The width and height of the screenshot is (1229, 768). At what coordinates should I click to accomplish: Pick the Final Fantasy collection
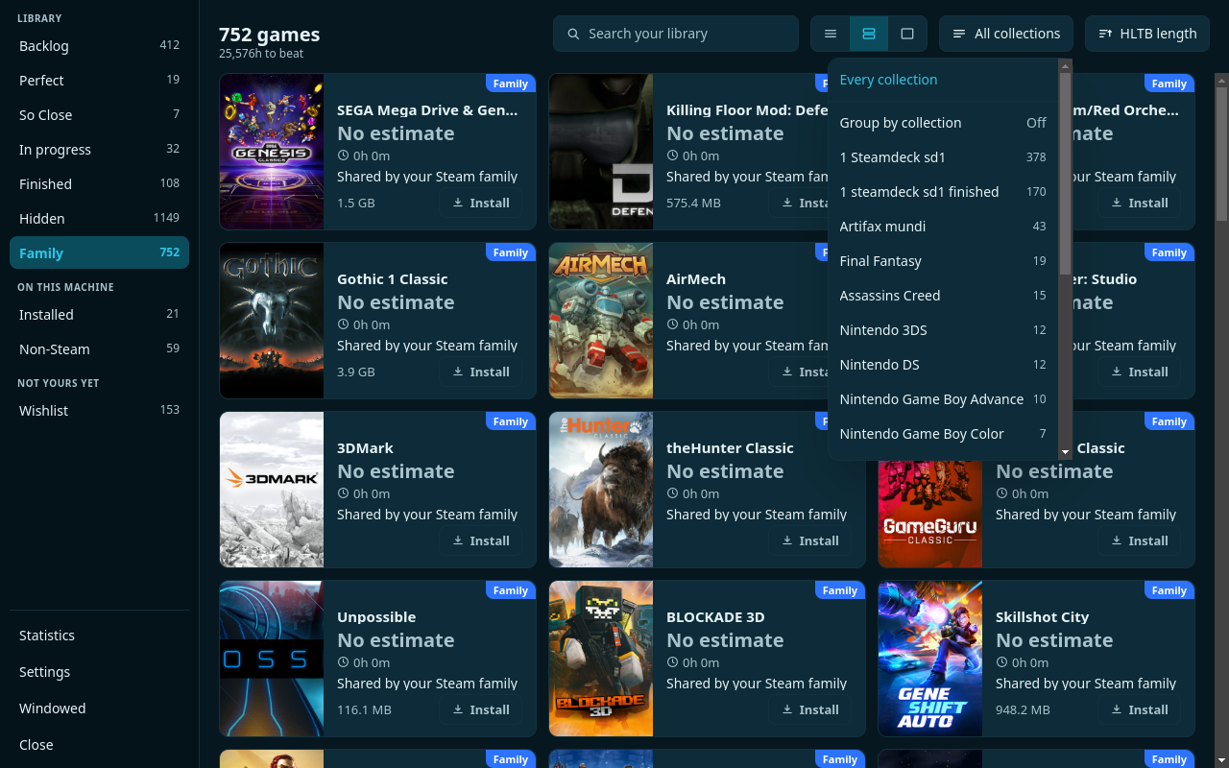pos(943,261)
